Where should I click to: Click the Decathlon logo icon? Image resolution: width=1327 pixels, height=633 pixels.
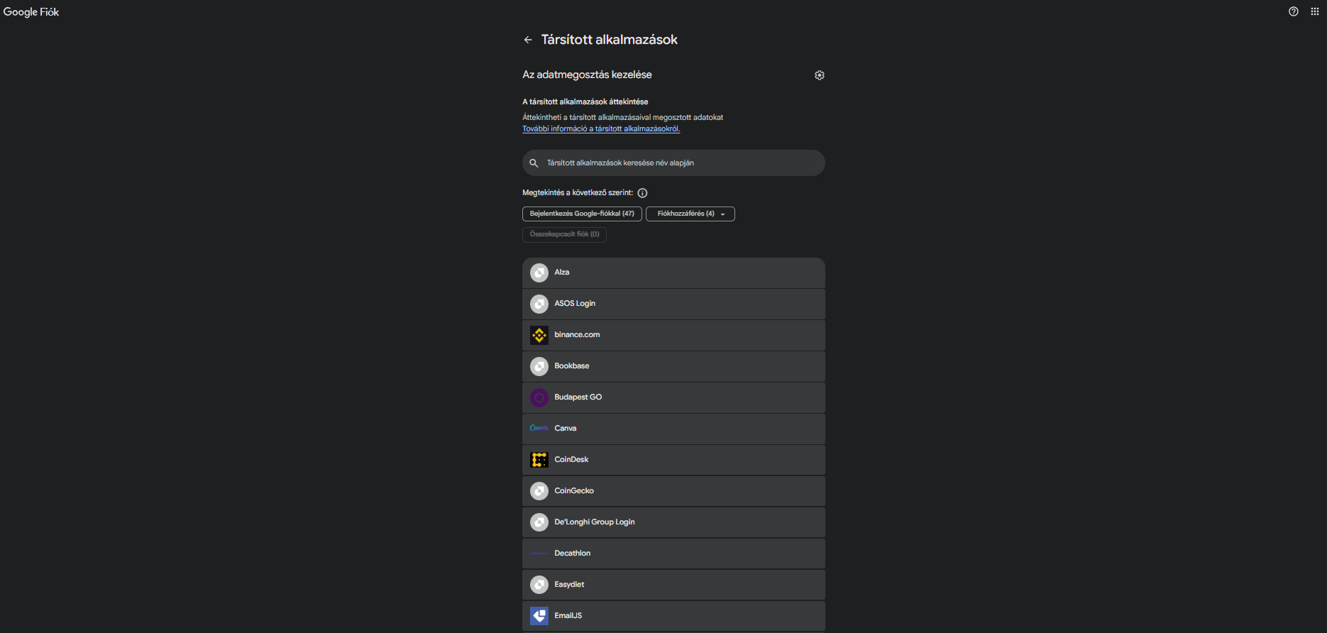coord(539,554)
